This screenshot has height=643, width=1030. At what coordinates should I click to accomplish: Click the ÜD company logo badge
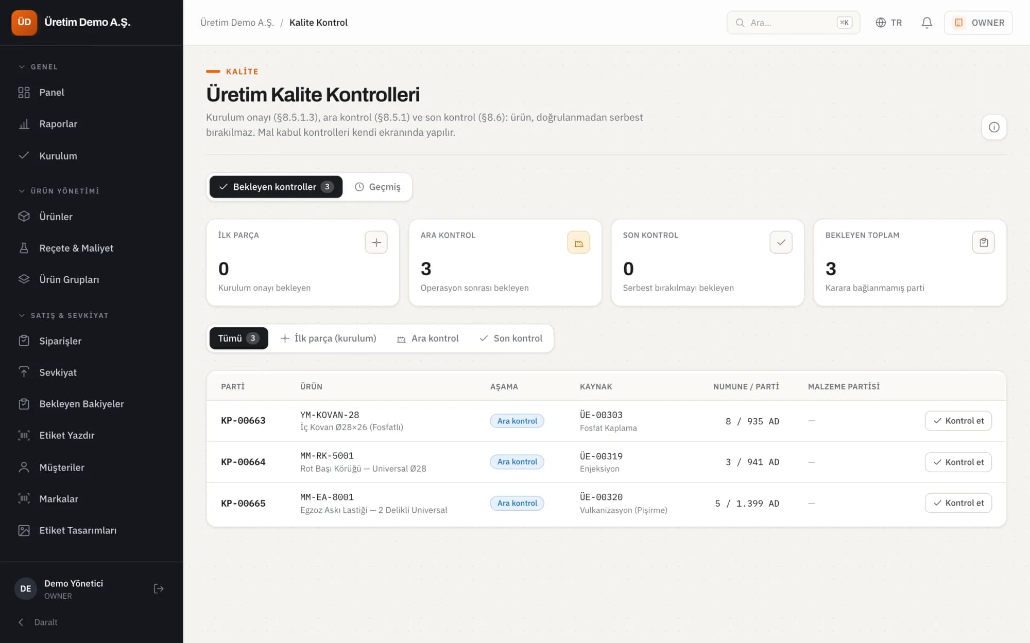click(x=24, y=22)
